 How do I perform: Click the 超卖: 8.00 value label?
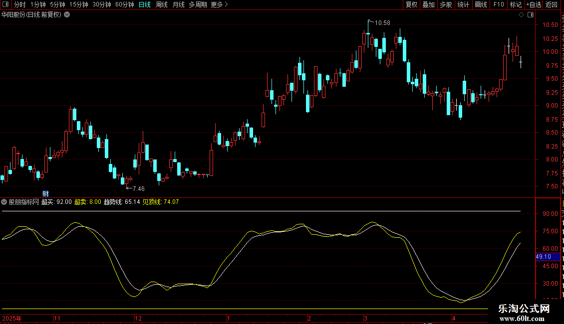(x=88, y=202)
